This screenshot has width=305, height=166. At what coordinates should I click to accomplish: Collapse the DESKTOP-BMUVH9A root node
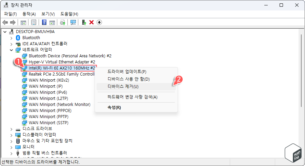click(5, 32)
